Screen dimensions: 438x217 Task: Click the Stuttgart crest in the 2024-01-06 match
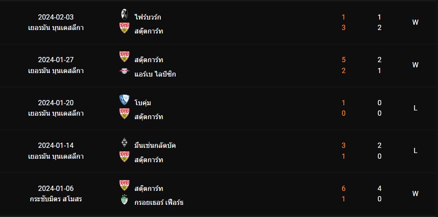pyautogui.click(x=124, y=185)
